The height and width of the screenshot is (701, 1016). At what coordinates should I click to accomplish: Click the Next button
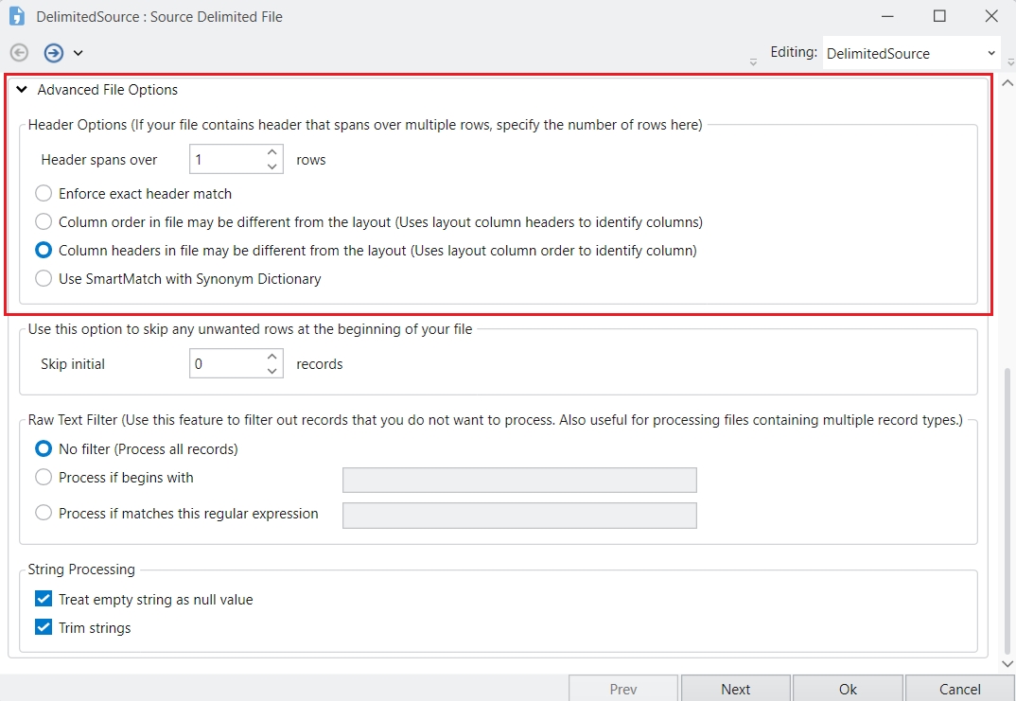coord(735,689)
